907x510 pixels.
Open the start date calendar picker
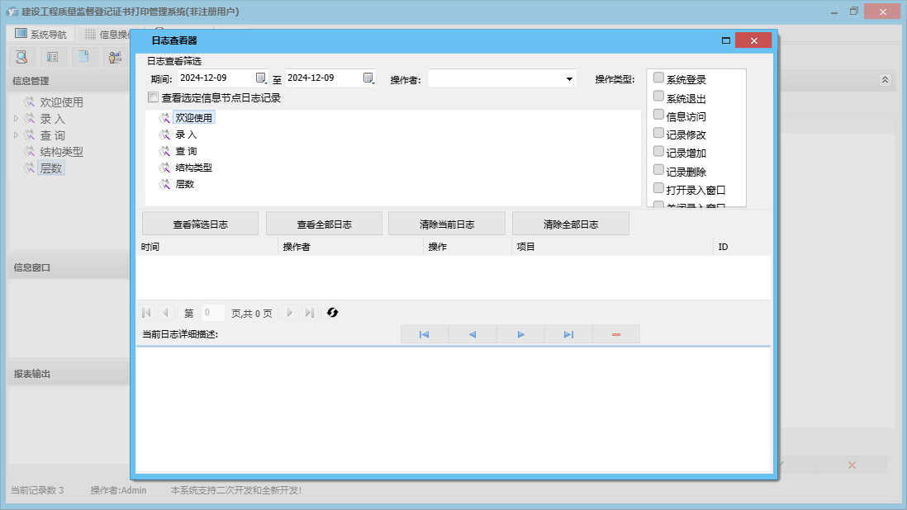tap(261, 78)
